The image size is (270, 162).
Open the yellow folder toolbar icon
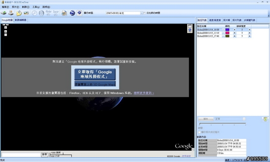19,13
